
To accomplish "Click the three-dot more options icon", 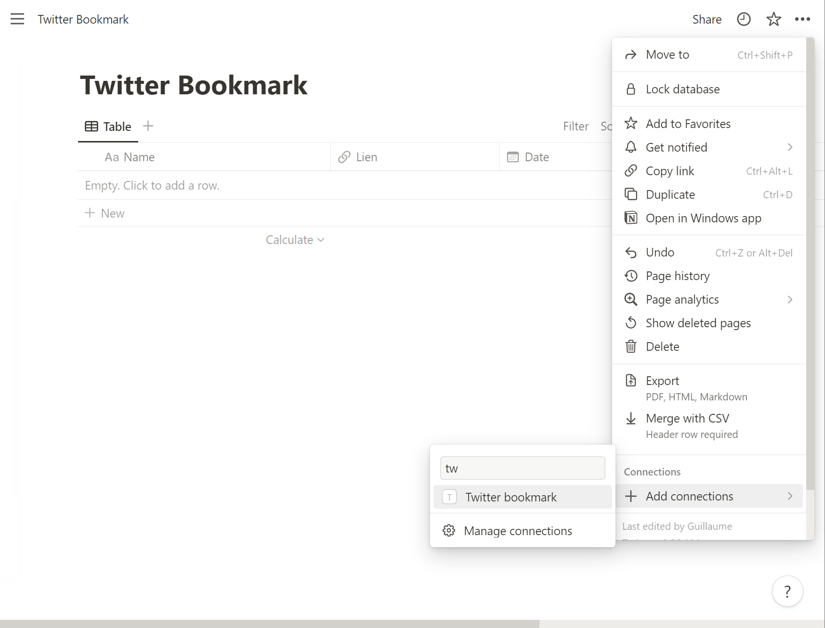I will click(802, 19).
